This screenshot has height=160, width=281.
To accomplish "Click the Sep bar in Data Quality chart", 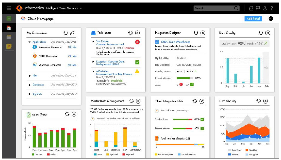I will tap(228, 71).
